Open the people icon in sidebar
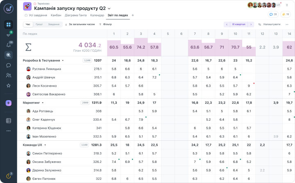The height and width of the screenshot is (183, 295). point(9,75)
